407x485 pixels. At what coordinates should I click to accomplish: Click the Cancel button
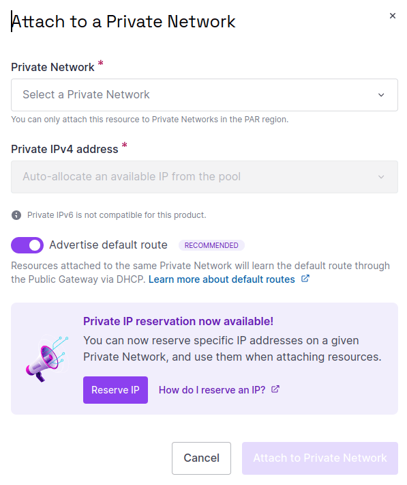point(201,458)
